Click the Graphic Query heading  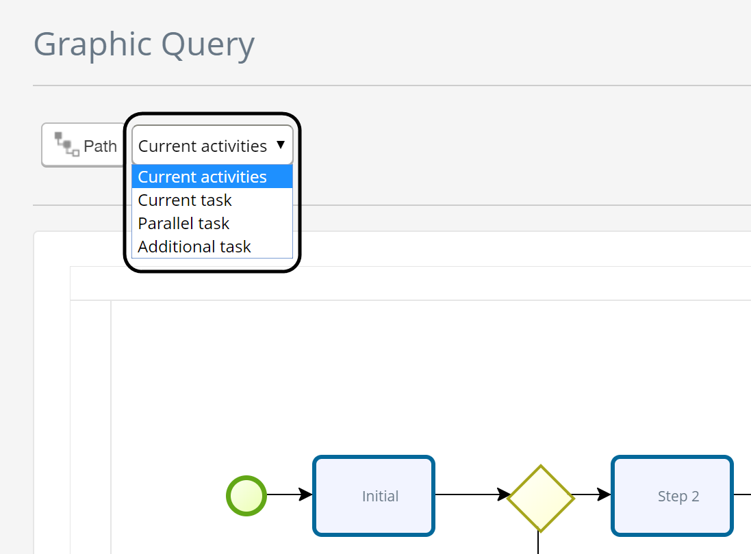(144, 45)
